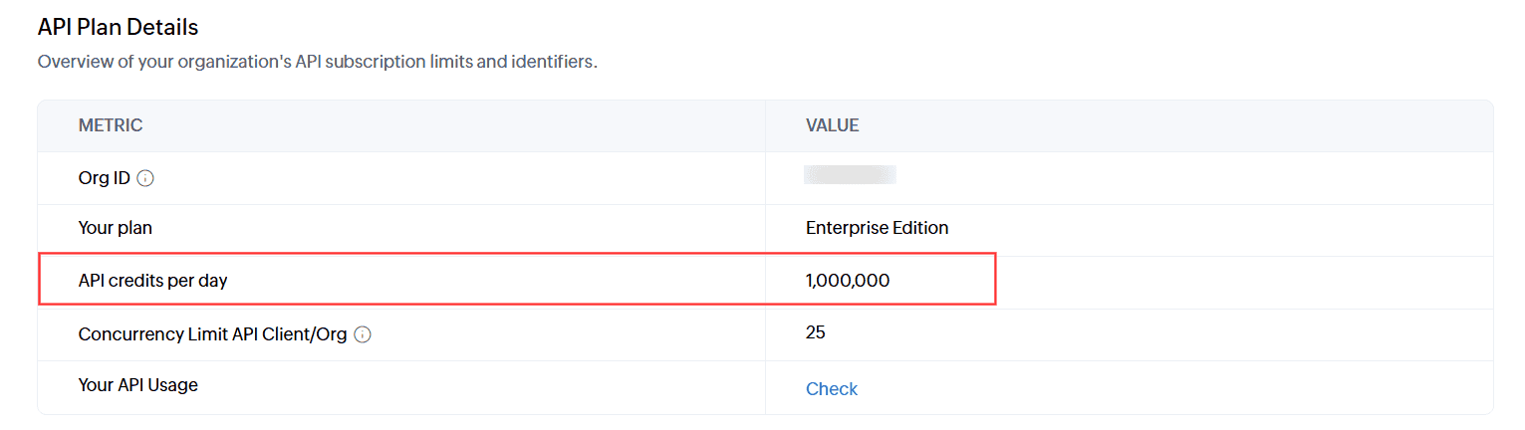Select the concurrency value 25
This screenshot has height=430, width=1525.
(815, 332)
